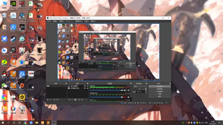Click the OBS icon on the taskbar
The height and width of the screenshot is (125, 223).
[x=54, y=122]
